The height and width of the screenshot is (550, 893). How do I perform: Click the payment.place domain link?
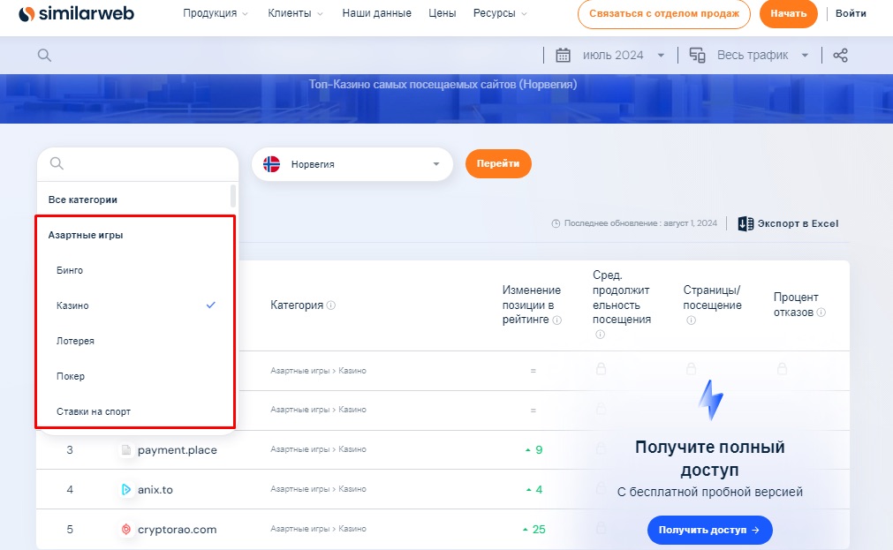(x=178, y=449)
